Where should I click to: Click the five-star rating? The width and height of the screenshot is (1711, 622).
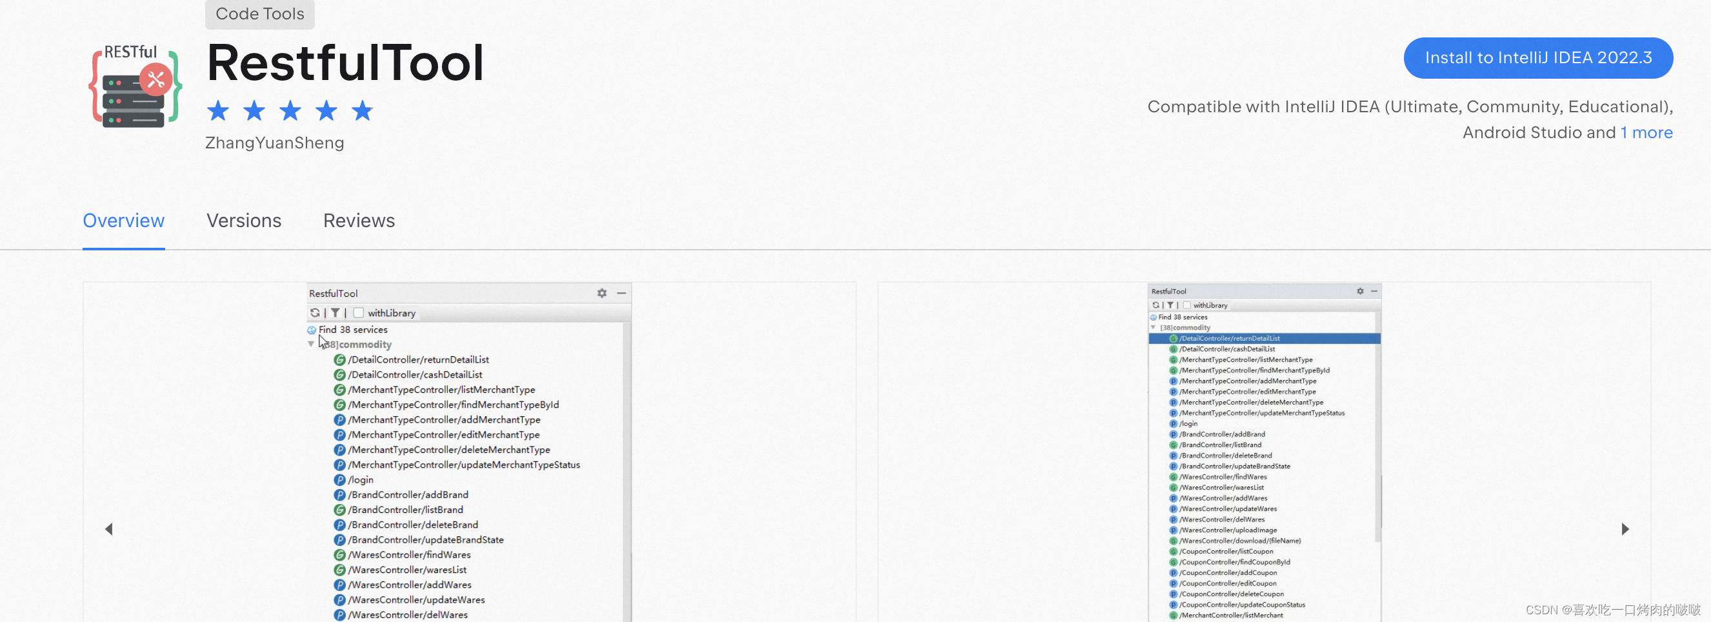click(290, 110)
